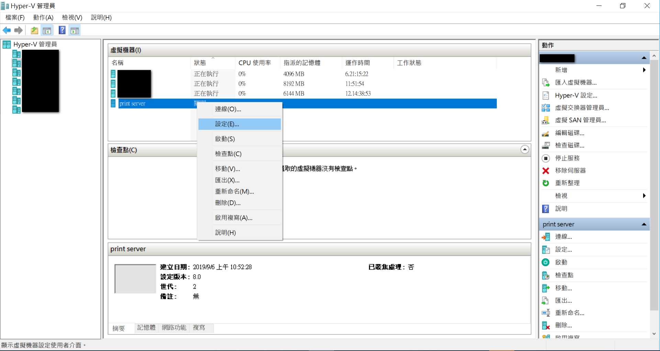
Task: Collapse the print server actions section
Action: pos(644,224)
